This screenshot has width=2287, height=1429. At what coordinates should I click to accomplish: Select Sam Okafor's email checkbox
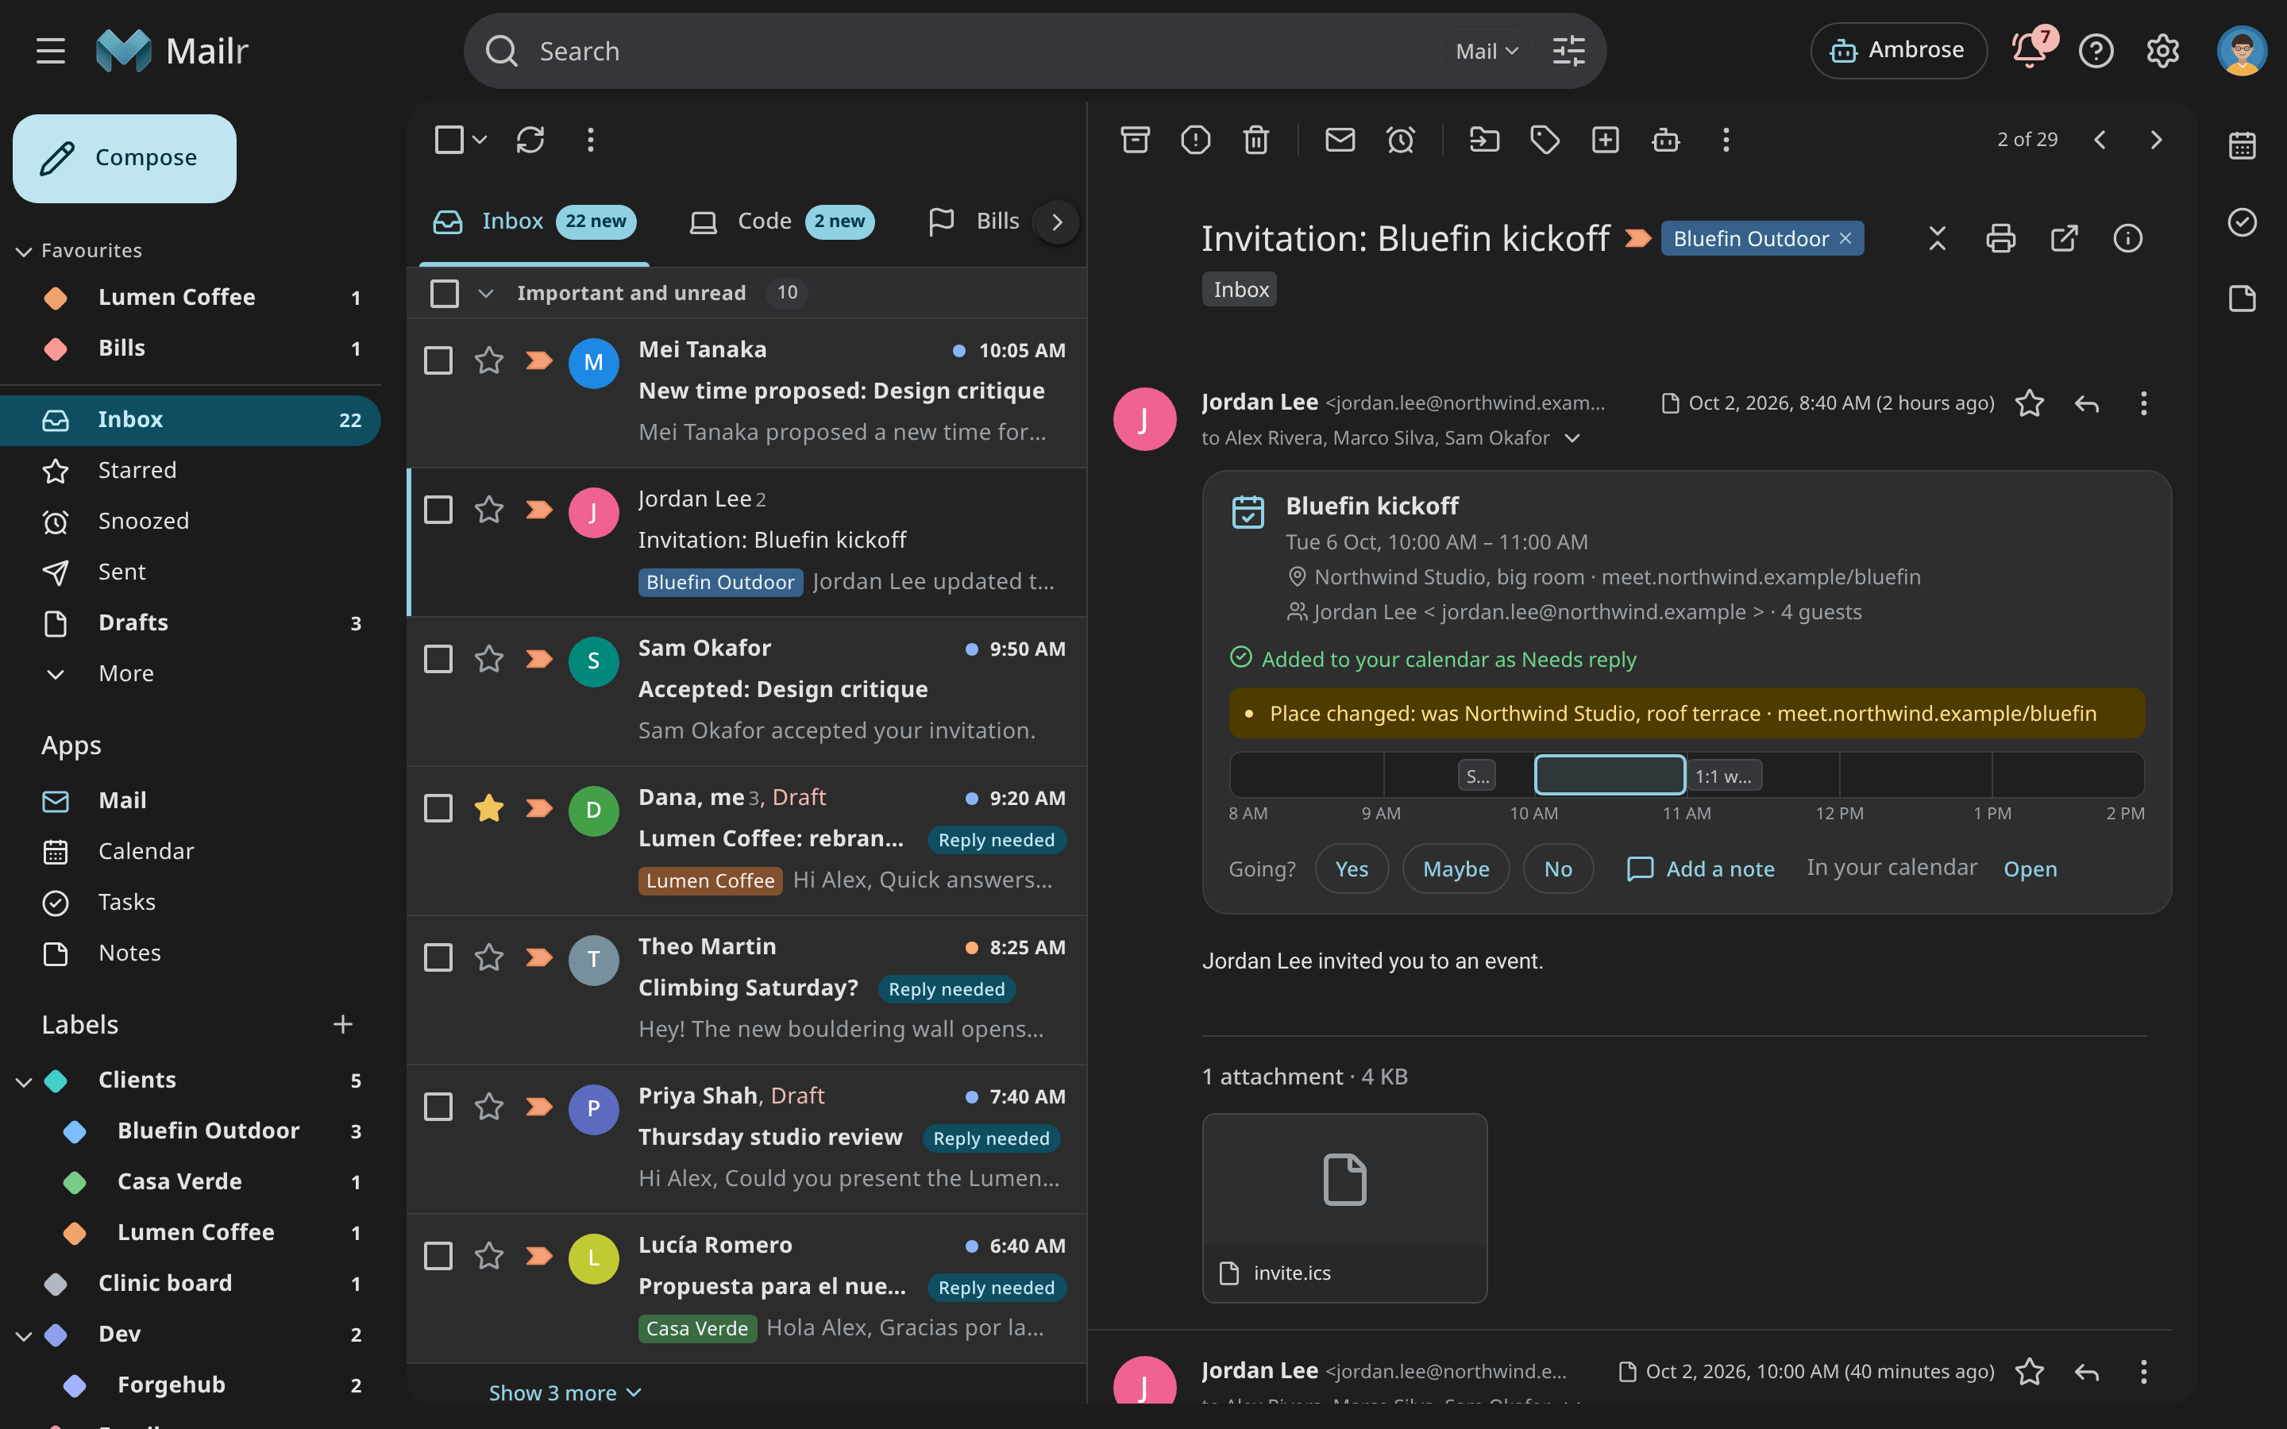point(438,659)
